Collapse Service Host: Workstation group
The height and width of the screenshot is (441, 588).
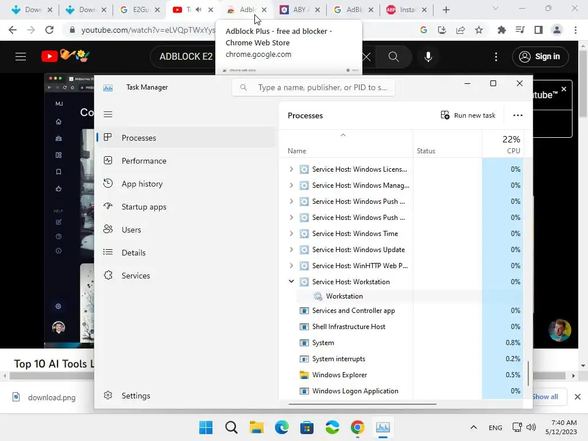pos(291,281)
